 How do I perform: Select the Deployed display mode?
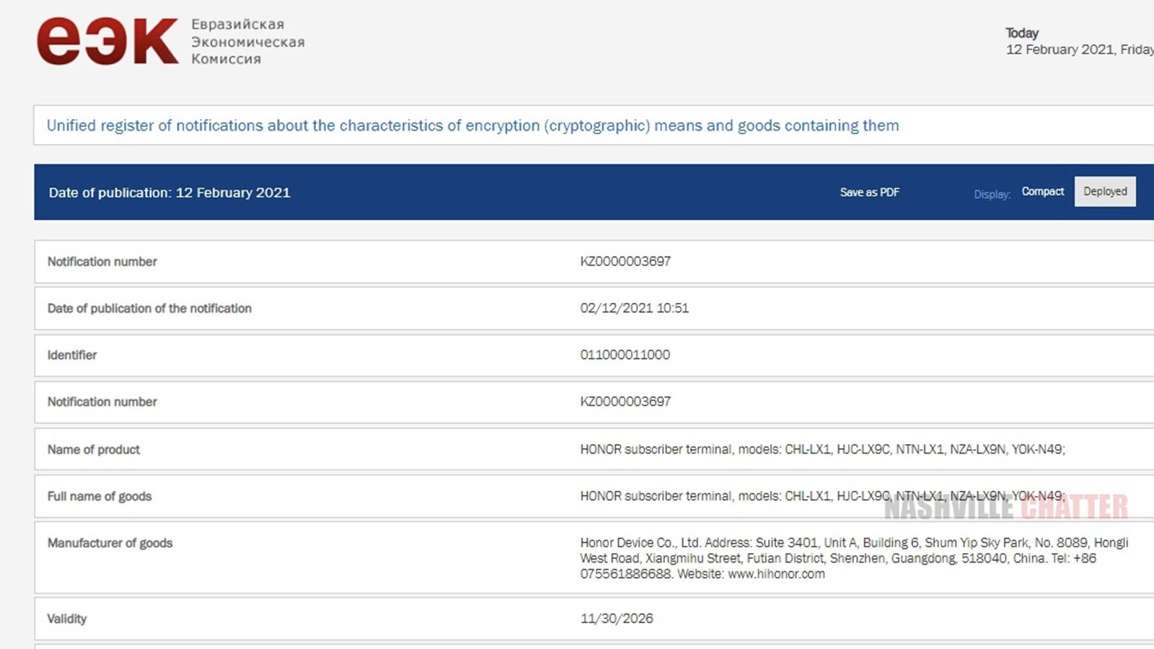coord(1104,192)
